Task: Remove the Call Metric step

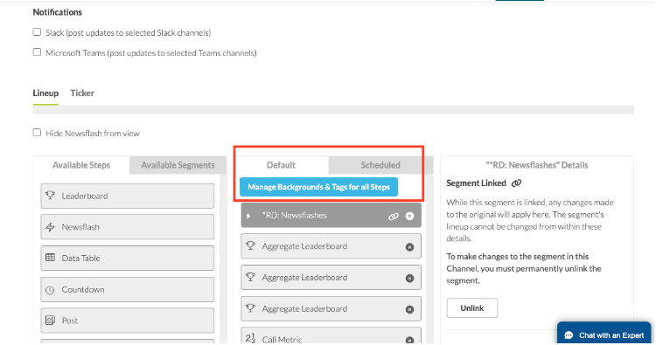Action: (x=409, y=340)
